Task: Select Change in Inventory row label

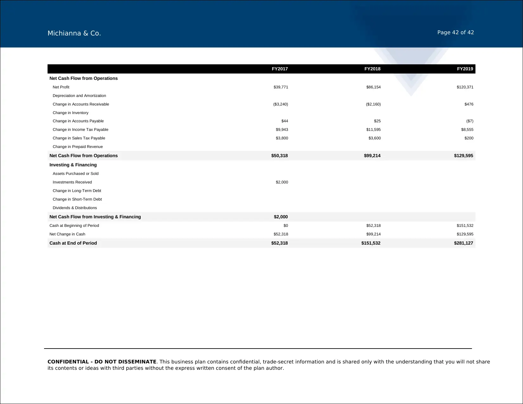Action: click(70, 113)
